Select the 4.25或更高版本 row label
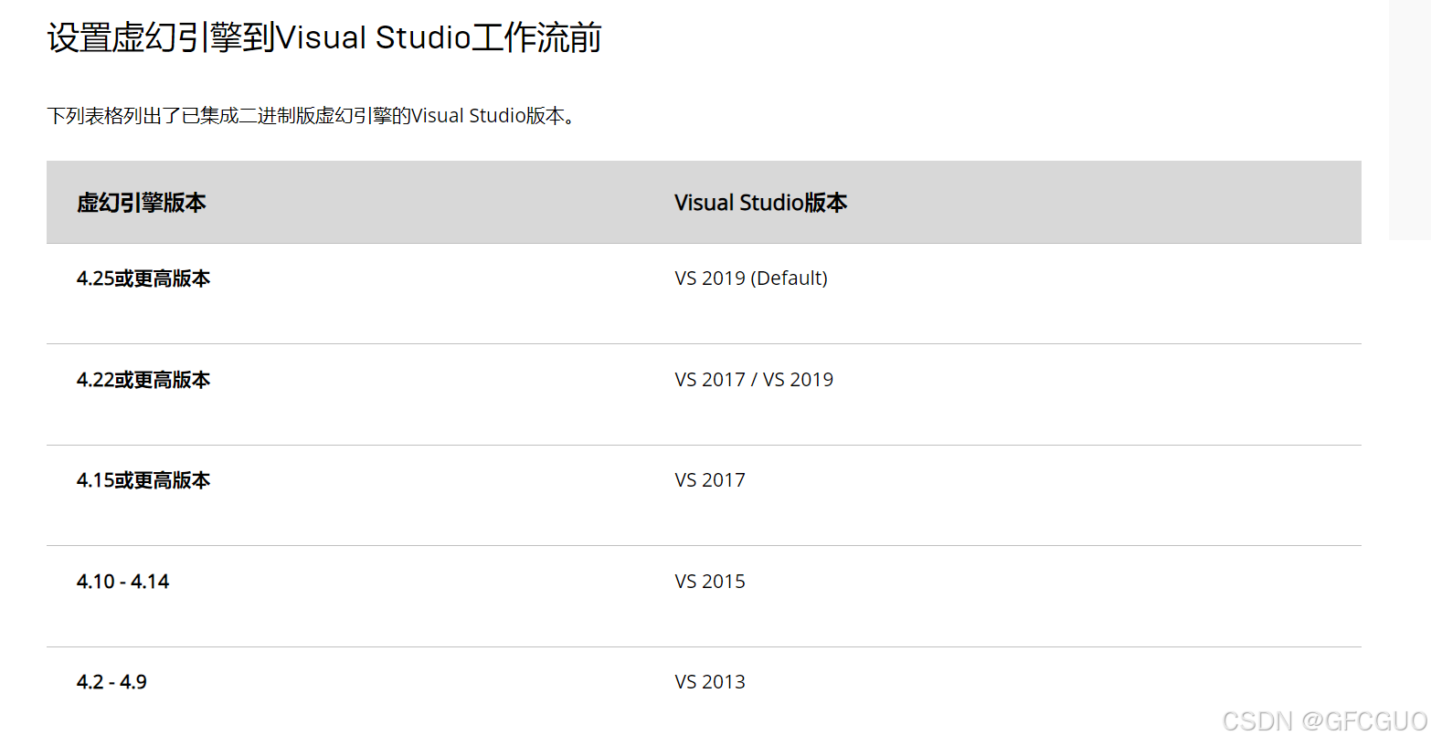 click(x=143, y=278)
